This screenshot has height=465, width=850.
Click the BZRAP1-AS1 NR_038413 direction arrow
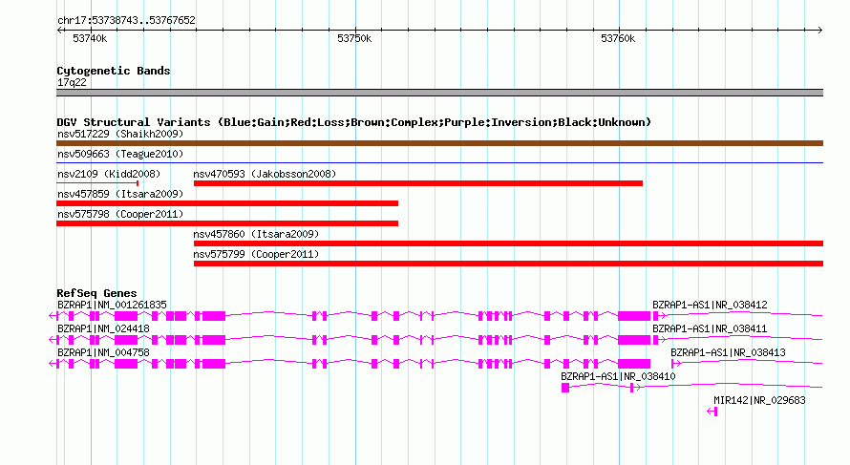[x=676, y=363]
